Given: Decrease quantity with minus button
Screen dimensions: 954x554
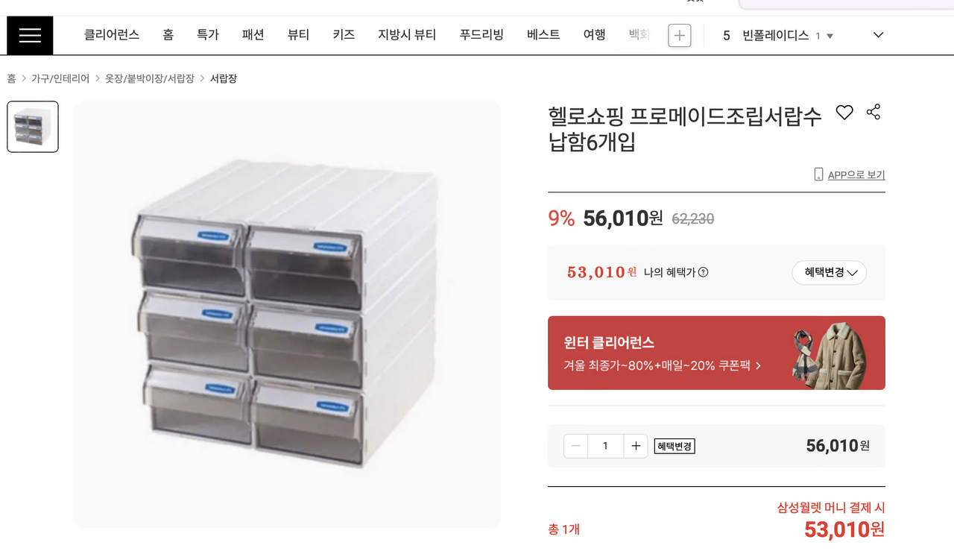Looking at the screenshot, I should [575, 446].
